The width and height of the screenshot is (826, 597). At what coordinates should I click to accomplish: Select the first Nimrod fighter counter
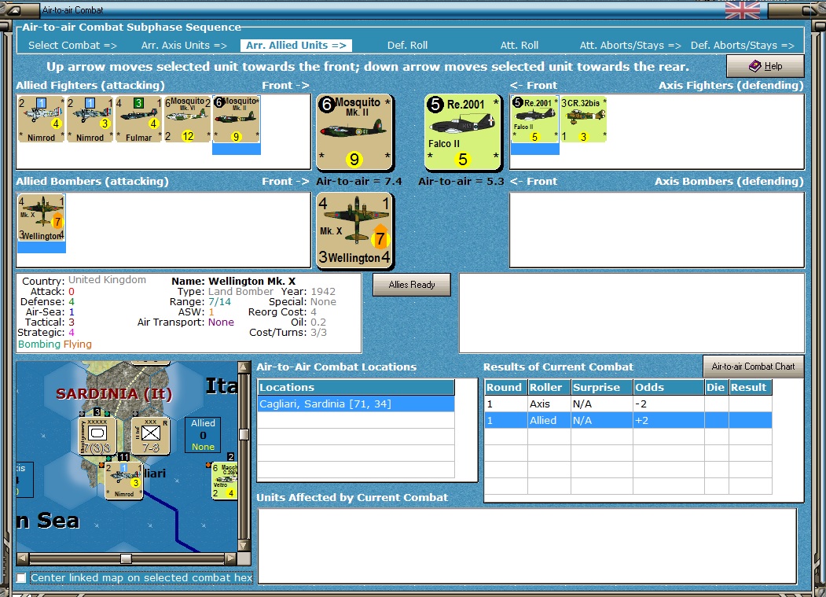(x=41, y=120)
